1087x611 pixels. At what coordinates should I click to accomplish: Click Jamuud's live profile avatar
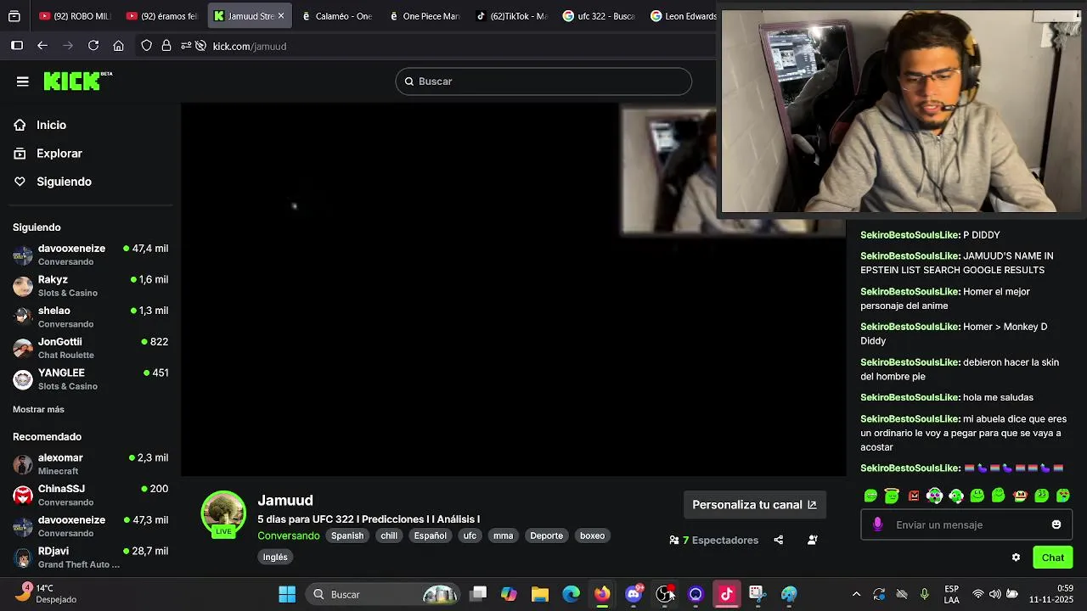(x=223, y=514)
